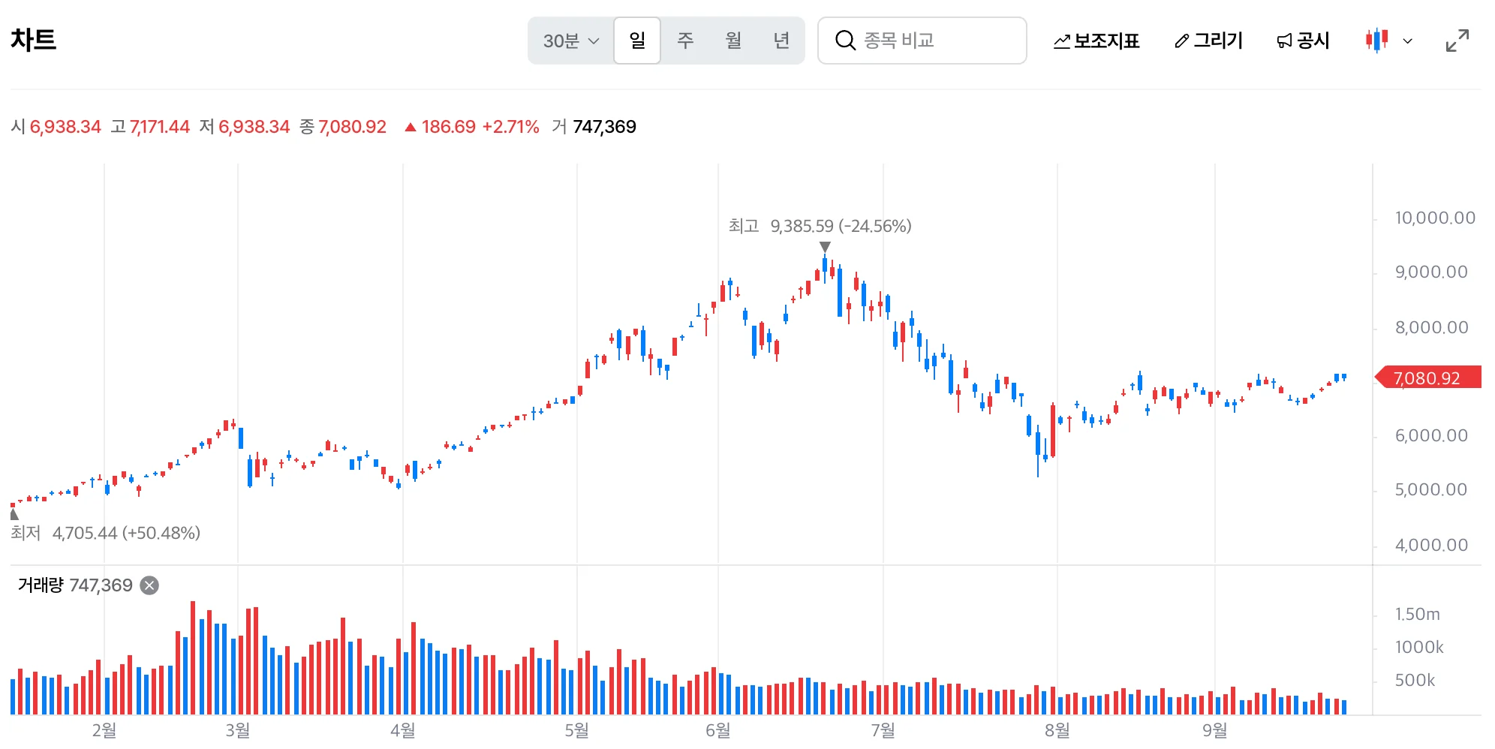Click the 최저 4,705.44 low marker text
1495x749 pixels.
105,533
